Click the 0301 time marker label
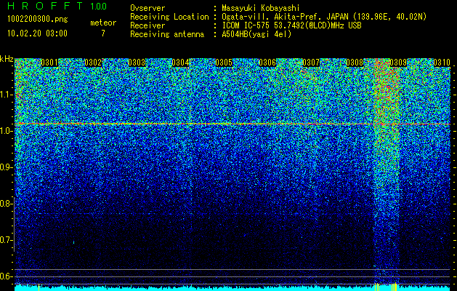 point(49,63)
